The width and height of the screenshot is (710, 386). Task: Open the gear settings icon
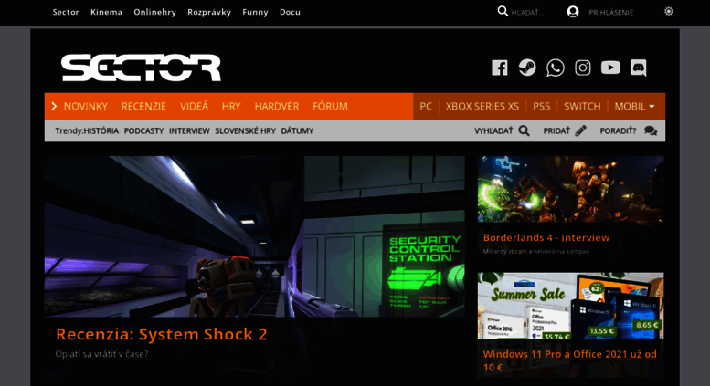[669, 12]
